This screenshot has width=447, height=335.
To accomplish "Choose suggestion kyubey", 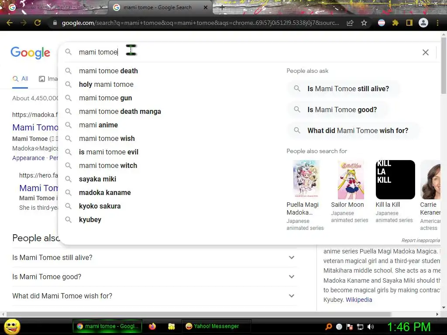I will tap(90, 220).
